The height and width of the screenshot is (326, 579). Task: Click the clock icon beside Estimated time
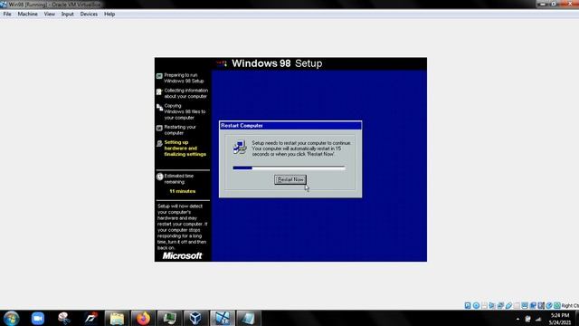pos(159,177)
